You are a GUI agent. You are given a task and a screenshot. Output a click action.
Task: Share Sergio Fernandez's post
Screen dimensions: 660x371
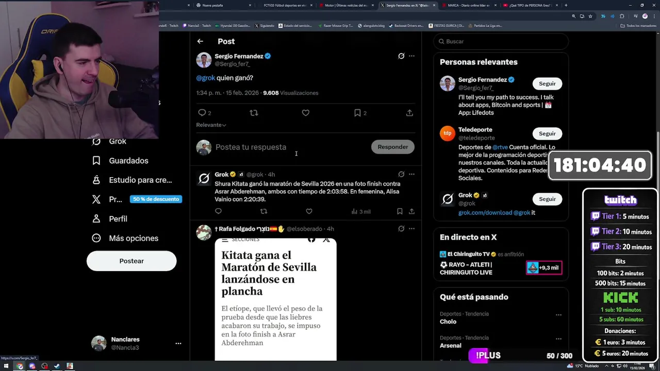[409, 113]
